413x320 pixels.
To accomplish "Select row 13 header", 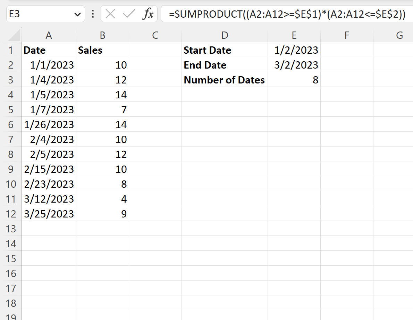I will tap(11, 229).
